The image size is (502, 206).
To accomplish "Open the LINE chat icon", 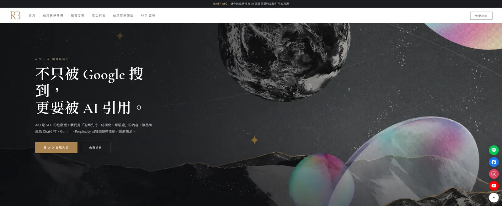I will pyautogui.click(x=494, y=150).
